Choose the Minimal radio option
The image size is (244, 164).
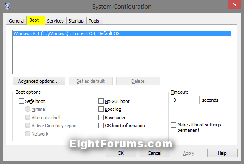coord(28,109)
